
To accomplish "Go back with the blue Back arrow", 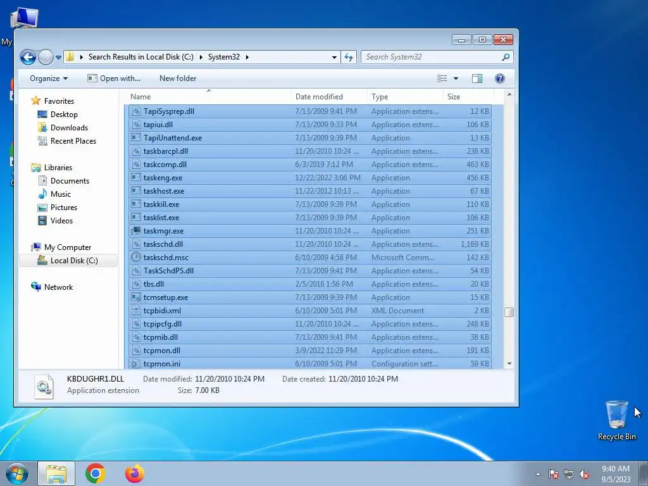I will pyautogui.click(x=28, y=57).
